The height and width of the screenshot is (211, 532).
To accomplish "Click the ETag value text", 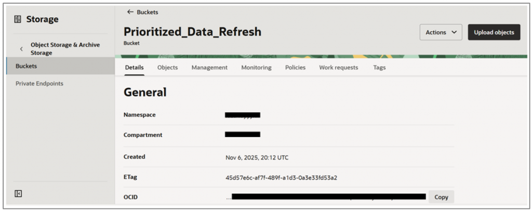I will [281, 177].
